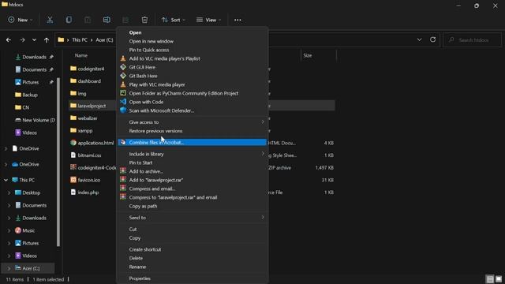Select the codeigniter4 folder

tap(88, 69)
